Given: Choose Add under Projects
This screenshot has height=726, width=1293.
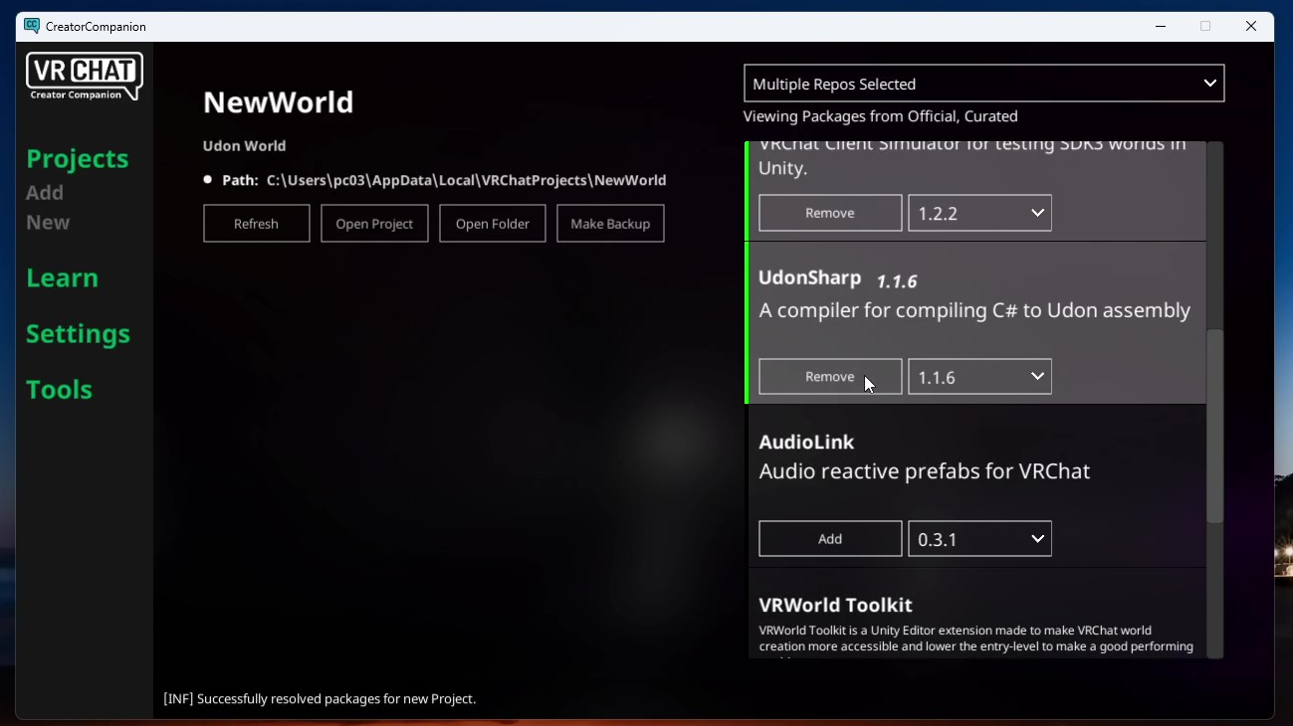Looking at the screenshot, I should click(45, 193).
